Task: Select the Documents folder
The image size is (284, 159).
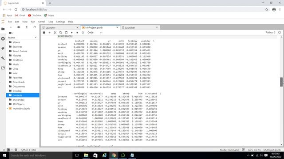Action: click(x=23, y=87)
